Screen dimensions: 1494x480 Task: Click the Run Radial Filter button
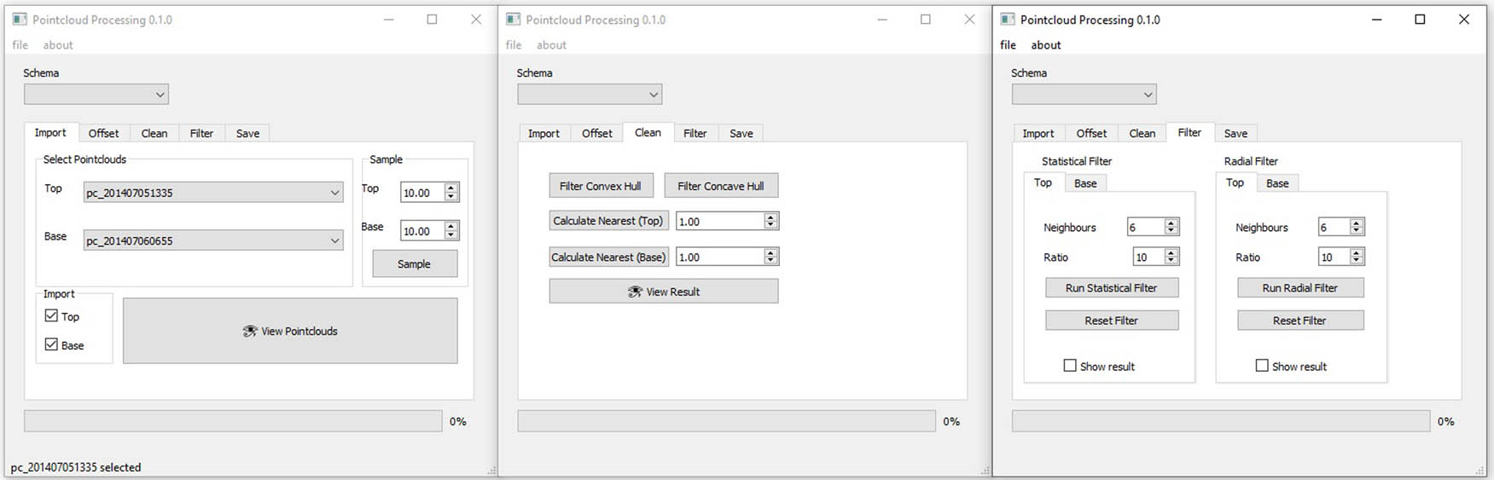coord(1299,288)
